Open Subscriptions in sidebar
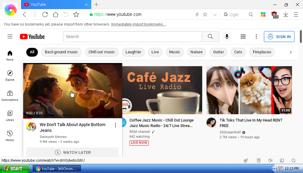Image resolution: width=303 pixels, height=173 pixels. pos(10,96)
